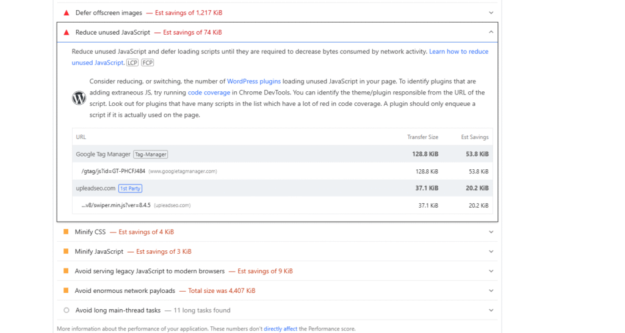The width and height of the screenshot is (625, 333).
Task: Click the gray circle beside Avoid long main-thread tasks
Action: [67, 310]
